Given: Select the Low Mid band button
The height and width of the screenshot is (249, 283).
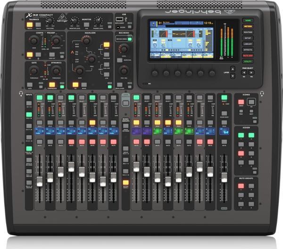Looking at the screenshot, I should [107, 64].
